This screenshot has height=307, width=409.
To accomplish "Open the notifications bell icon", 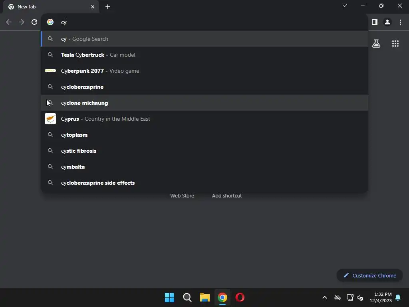I will [398, 297].
